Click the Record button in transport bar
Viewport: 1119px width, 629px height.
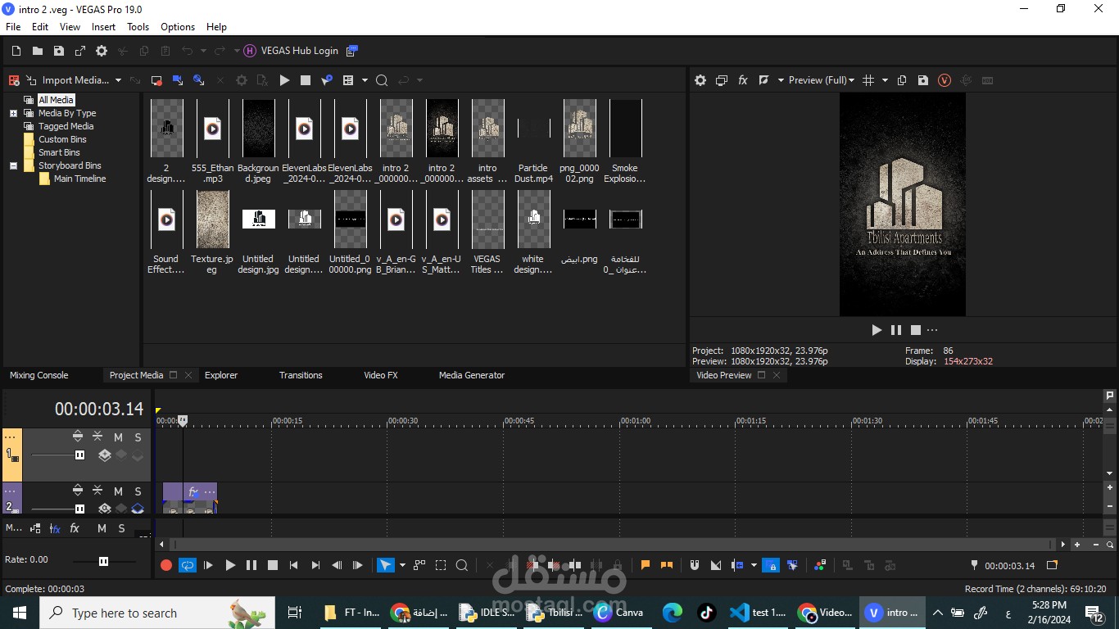[166, 565]
